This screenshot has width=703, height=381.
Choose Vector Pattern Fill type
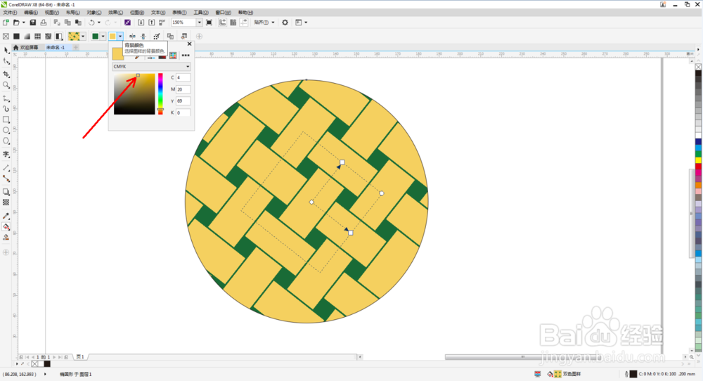(38, 37)
